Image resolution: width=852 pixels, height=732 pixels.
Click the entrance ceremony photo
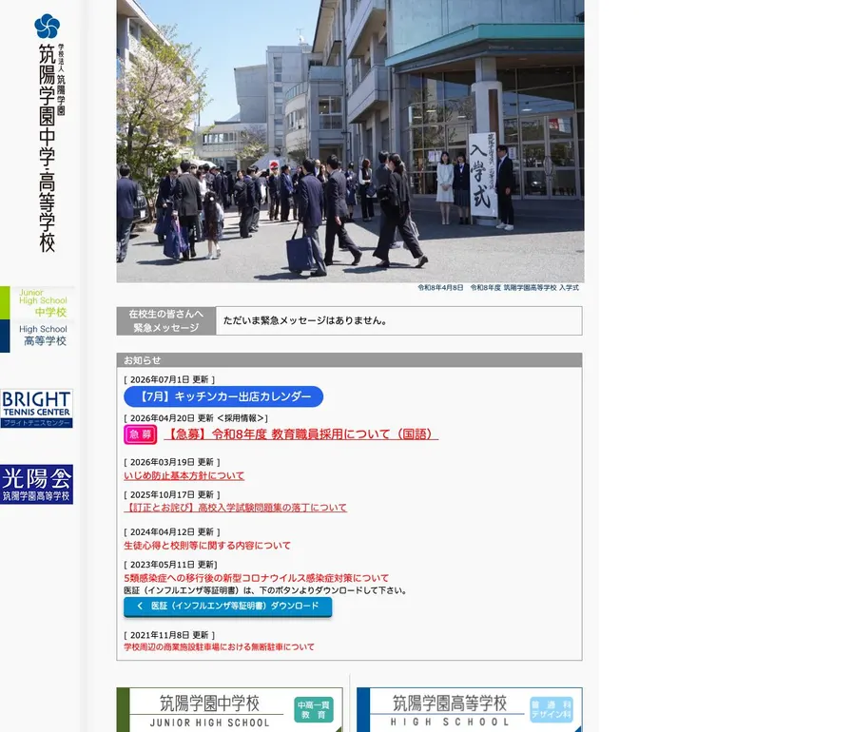pyautogui.click(x=351, y=142)
